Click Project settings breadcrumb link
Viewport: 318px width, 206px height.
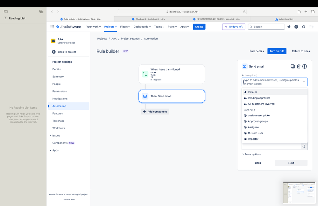click(x=130, y=39)
